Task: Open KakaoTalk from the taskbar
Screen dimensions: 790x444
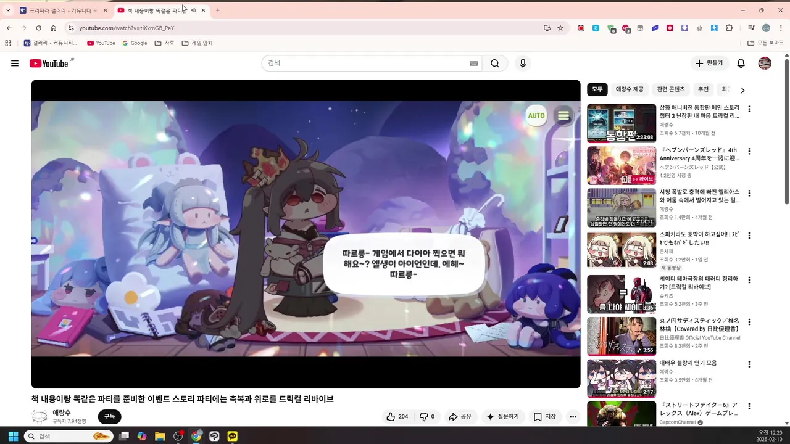Action: pyautogui.click(x=232, y=436)
